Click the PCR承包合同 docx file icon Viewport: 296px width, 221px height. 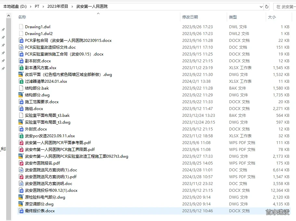(21, 40)
